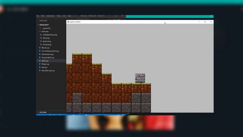Click the Python icon beside GrassIndexF.py
This screenshot has height=137, width=243.
tap(39, 57)
